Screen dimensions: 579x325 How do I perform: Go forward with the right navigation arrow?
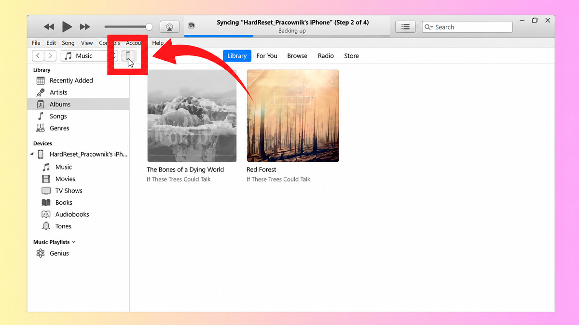tap(50, 56)
